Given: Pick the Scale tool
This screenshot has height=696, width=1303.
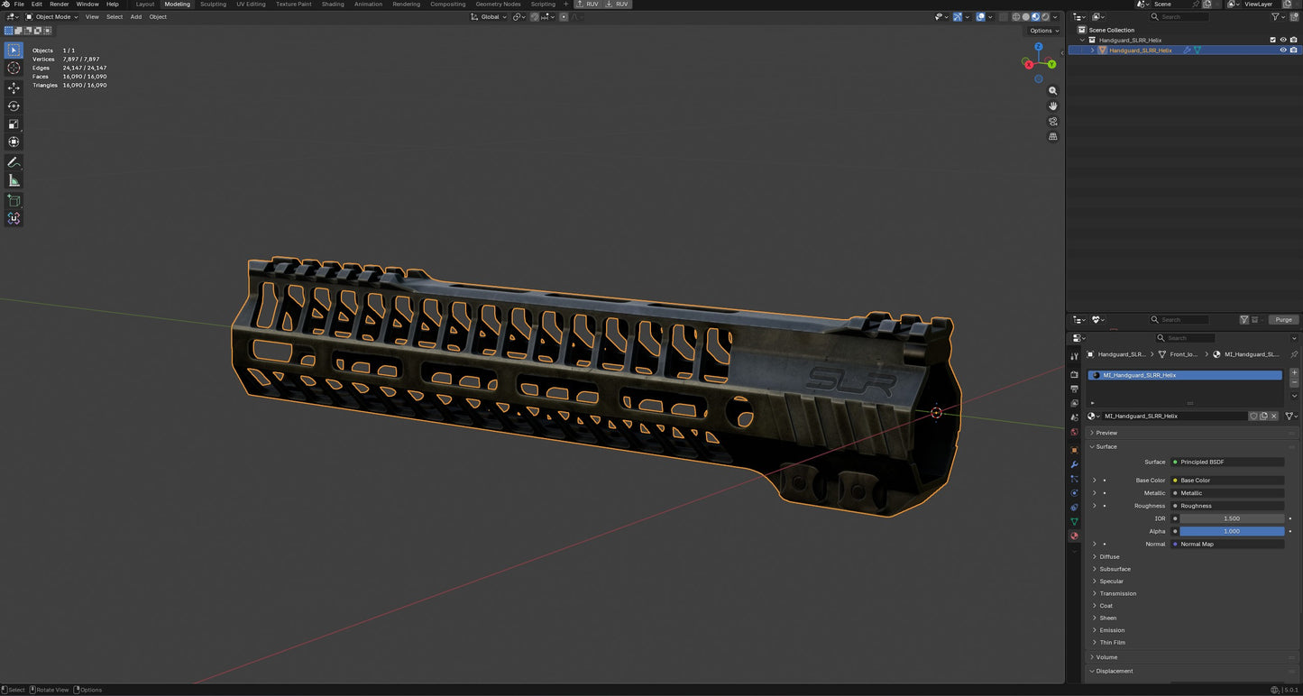Looking at the screenshot, I should [14, 124].
